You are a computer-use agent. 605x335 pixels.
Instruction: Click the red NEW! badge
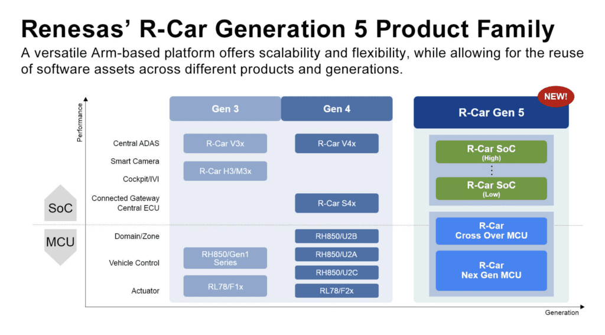[555, 96]
